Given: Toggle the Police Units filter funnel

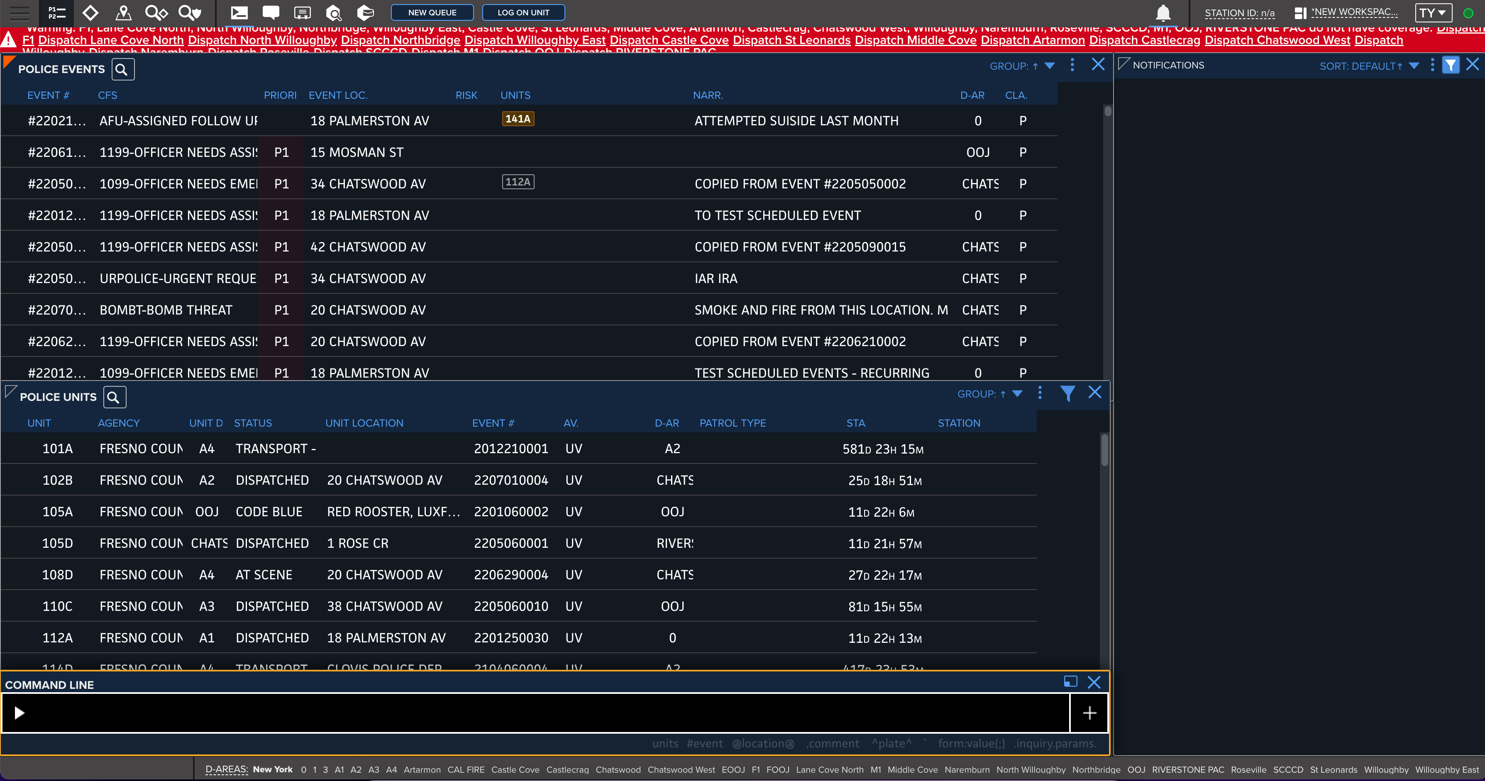Looking at the screenshot, I should [1067, 394].
